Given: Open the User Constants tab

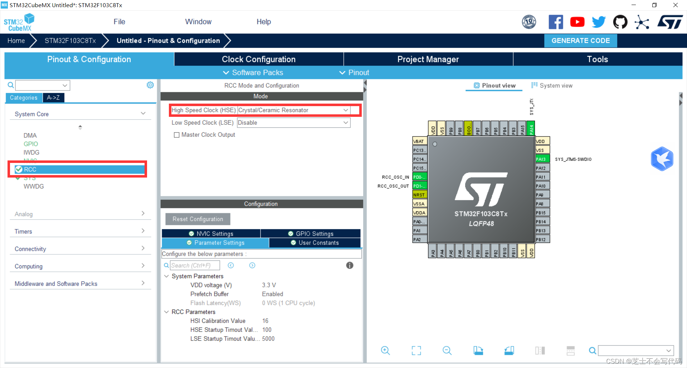Looking at the screenshot, I should [315, 243].
